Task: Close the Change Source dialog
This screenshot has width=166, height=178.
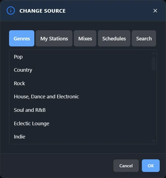Action: (x=155, y=11)
